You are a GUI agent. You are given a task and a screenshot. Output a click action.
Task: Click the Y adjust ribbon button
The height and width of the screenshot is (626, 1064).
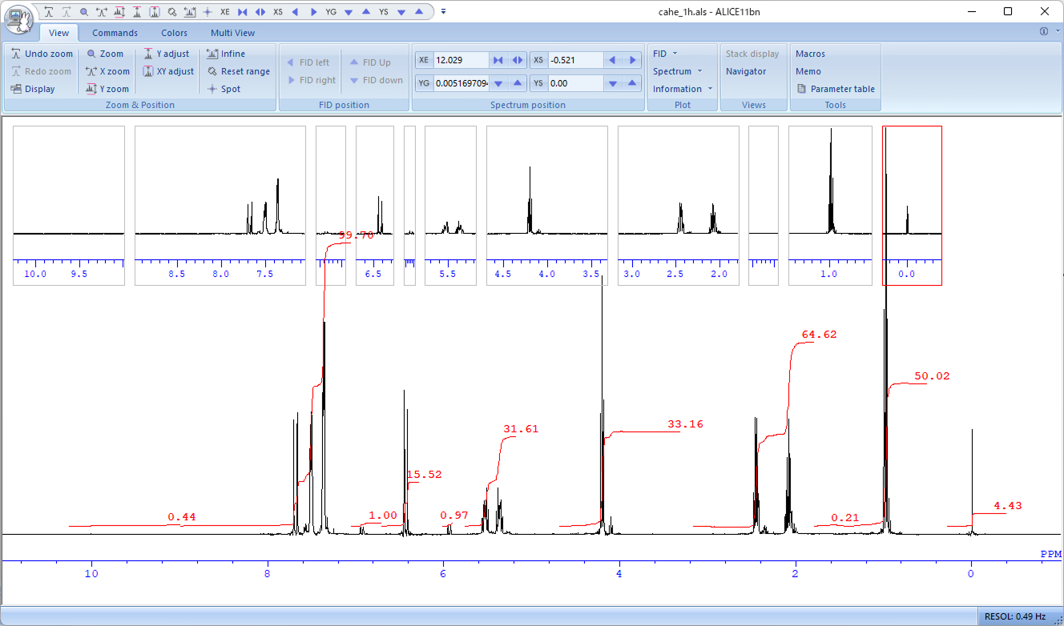pos(167,54)
